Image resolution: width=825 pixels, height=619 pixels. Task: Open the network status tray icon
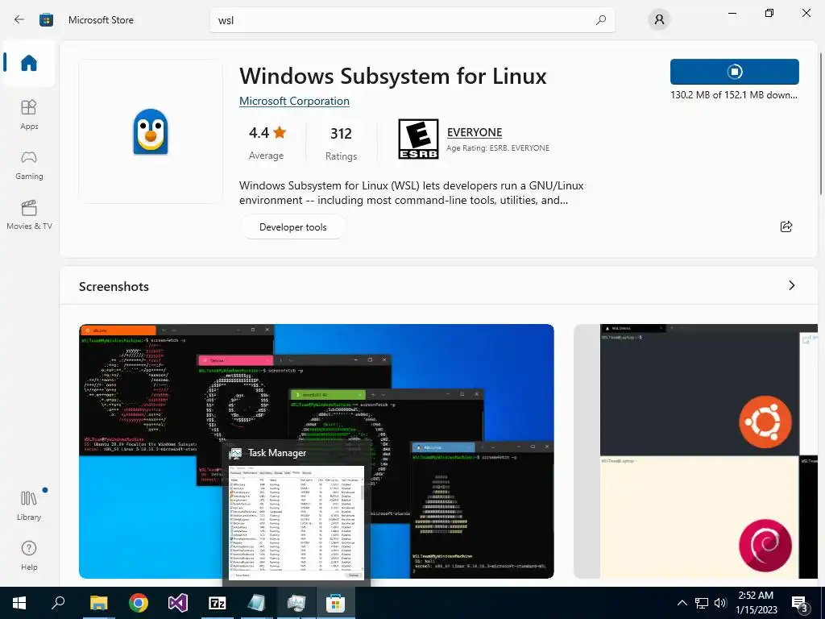click(x=702, y=603)
